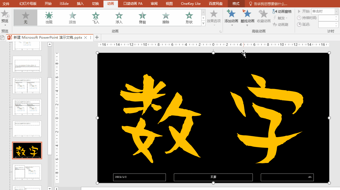Select the 浮入 (Float In) animation
Screen dimensions: 340x190
pyautogui.click(x=119, y=18)
